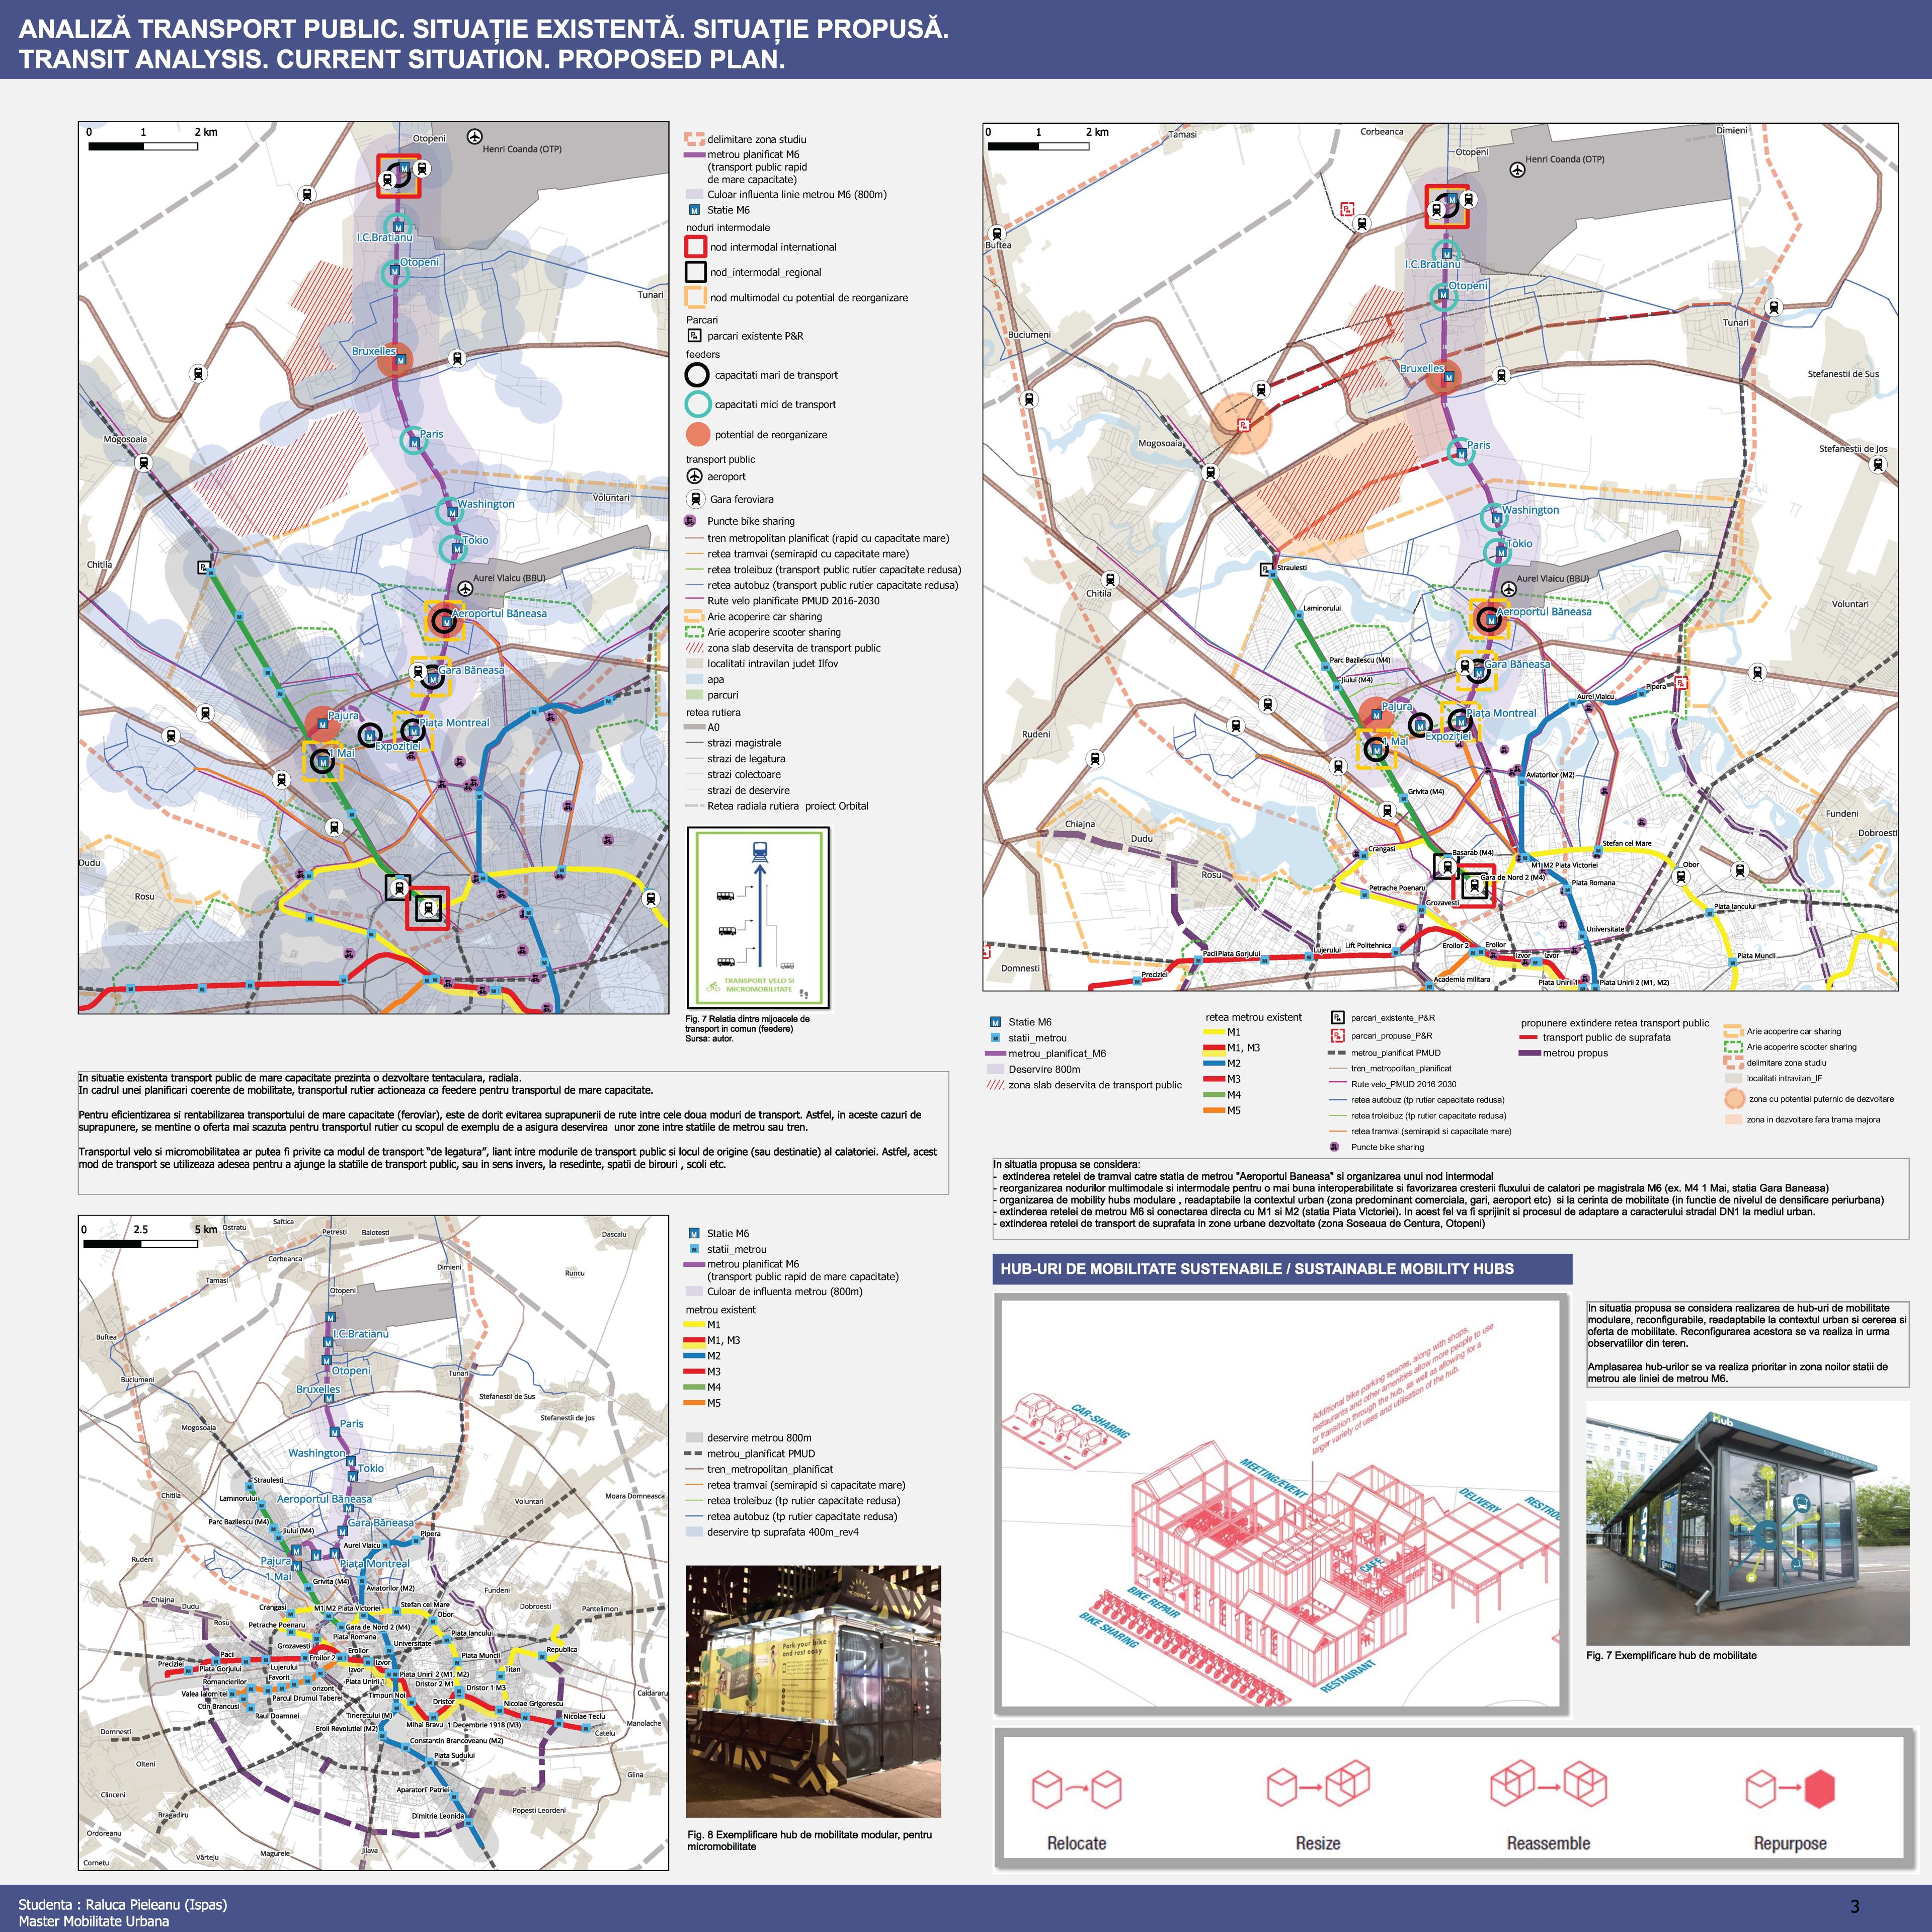1932x1932 pixels.
Task: Open the night-time mobility hub photo (Fig. 8)
Action: [813, 1691]
